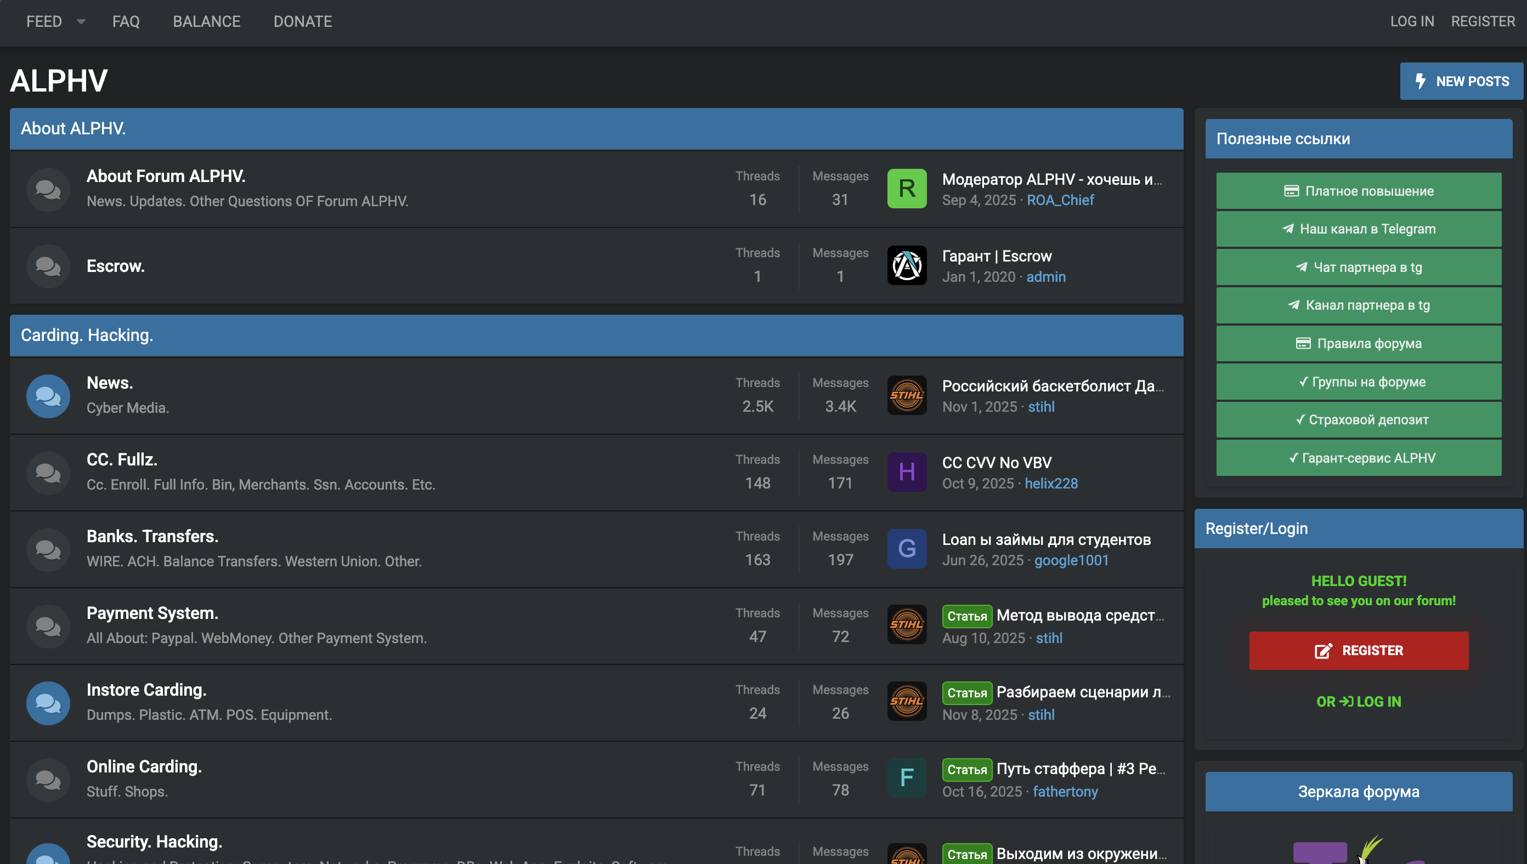The height and width of the screenshot is (864, 1527).
Task: Click the blue G avatar of google1001
Action: tap(907, 548)
